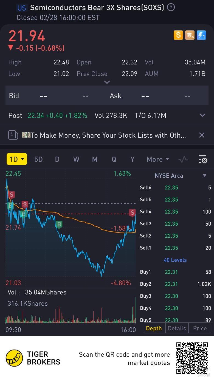Tap the indicator waveform icon near More

click(183, 159)
